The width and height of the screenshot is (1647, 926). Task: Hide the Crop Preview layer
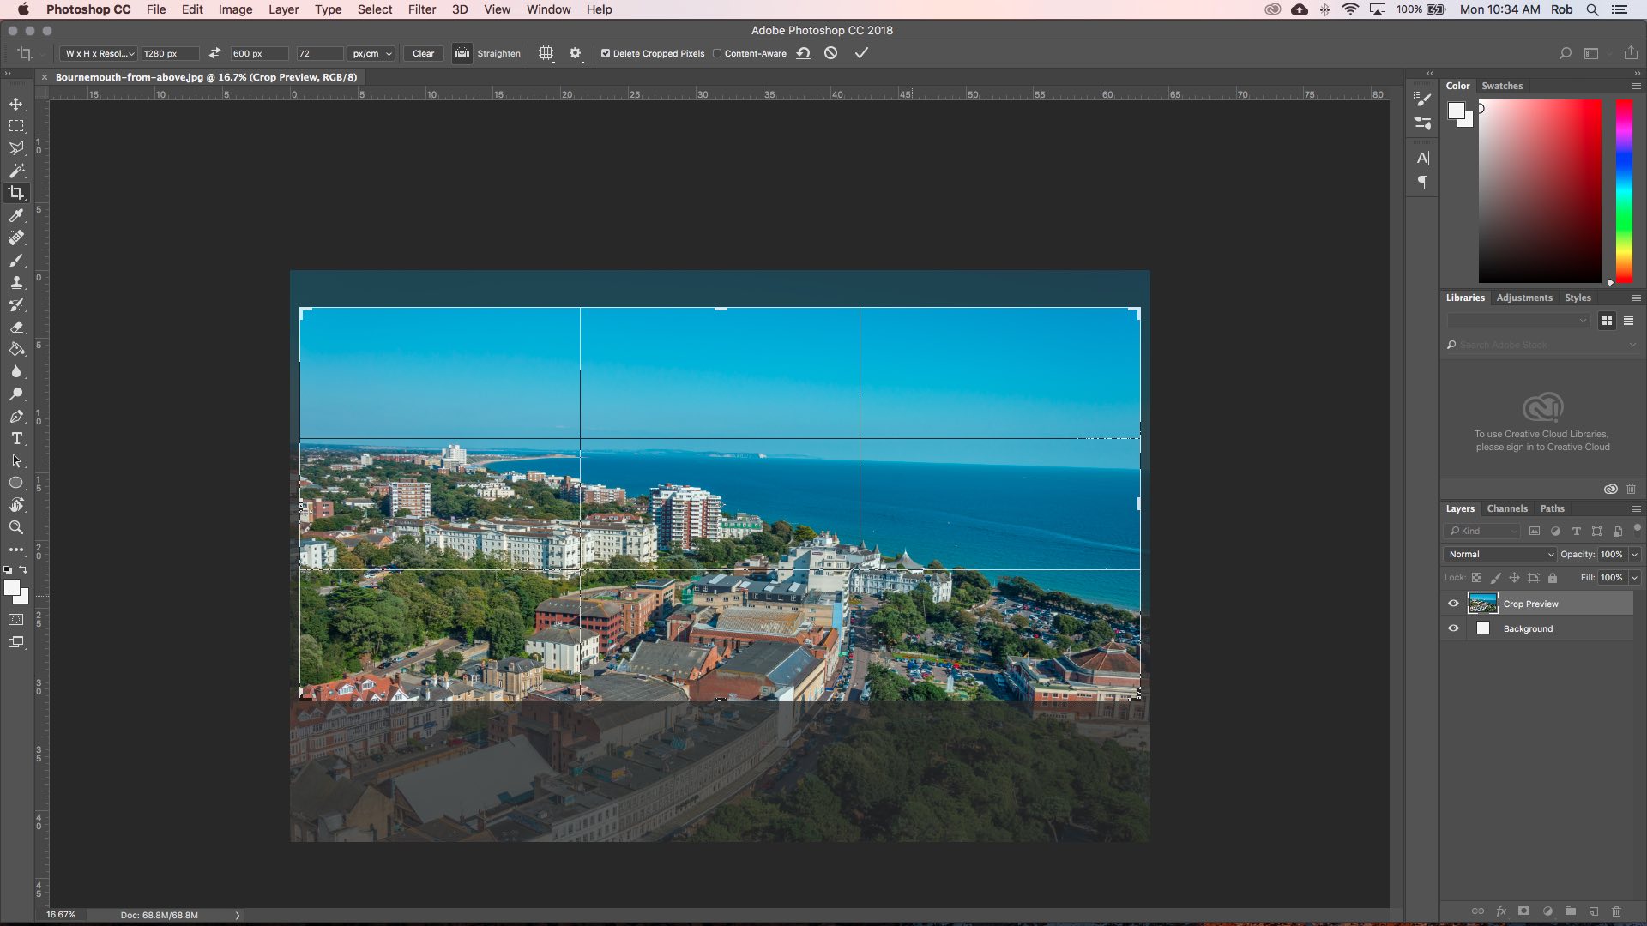click(1453, 604)
